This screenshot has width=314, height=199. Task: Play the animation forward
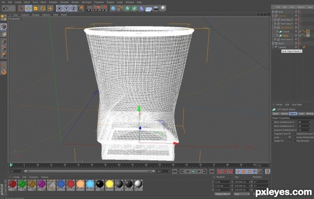[x=193, y=171]
